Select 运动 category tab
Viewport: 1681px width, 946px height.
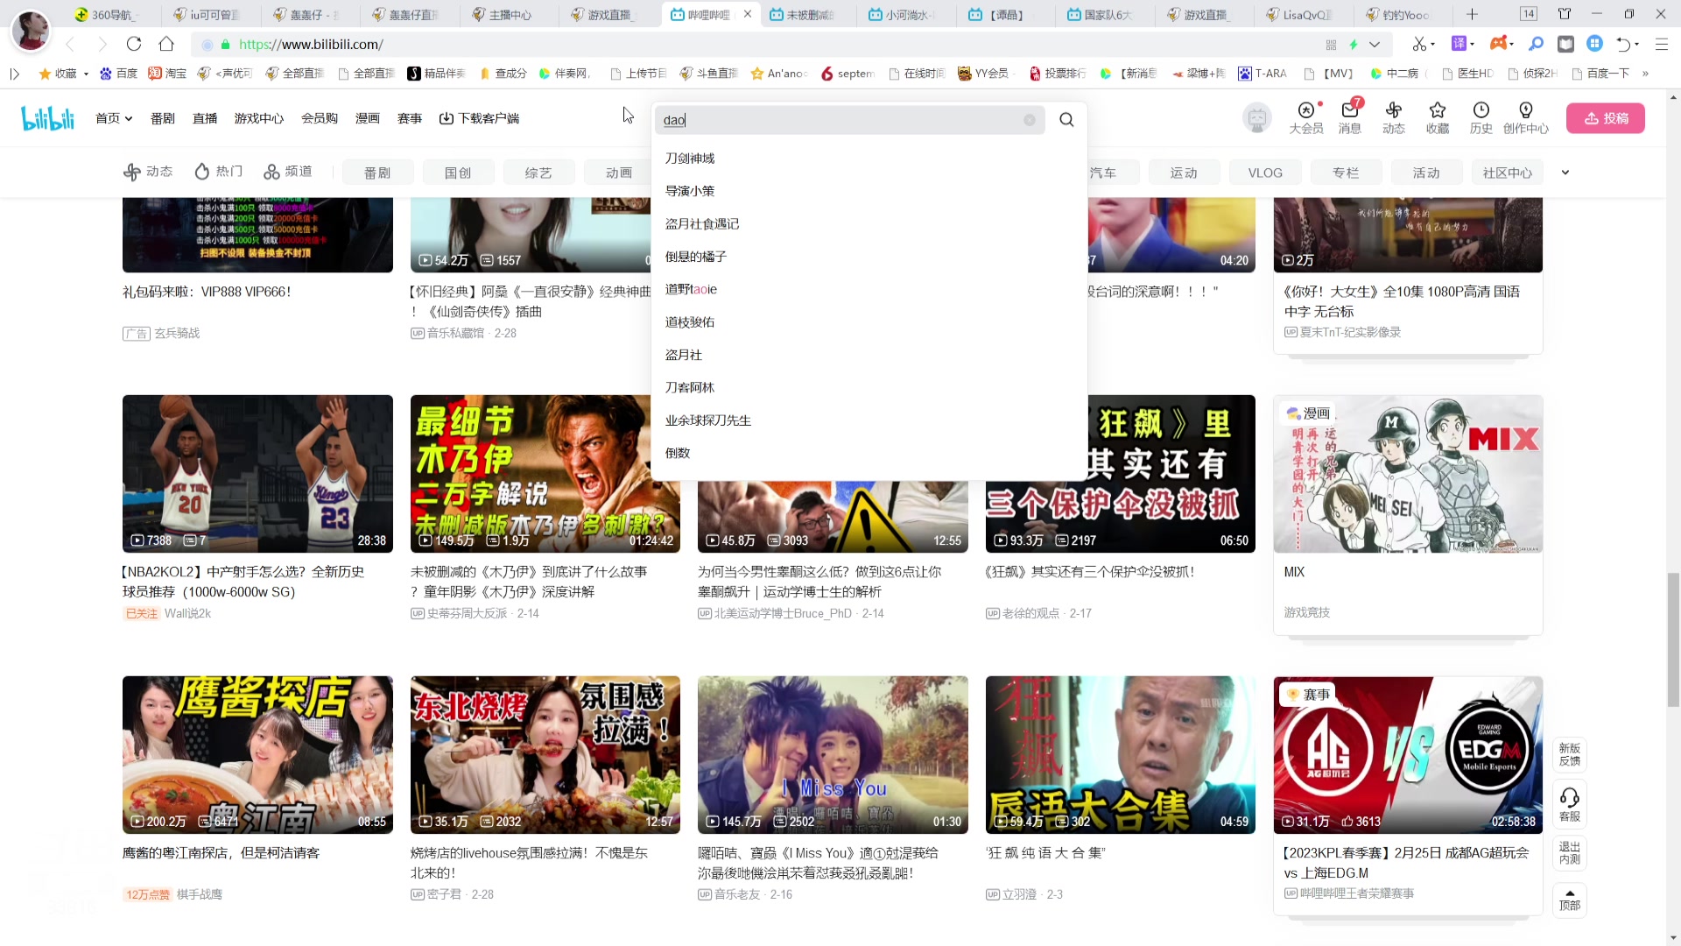[x=1184, y=173]
